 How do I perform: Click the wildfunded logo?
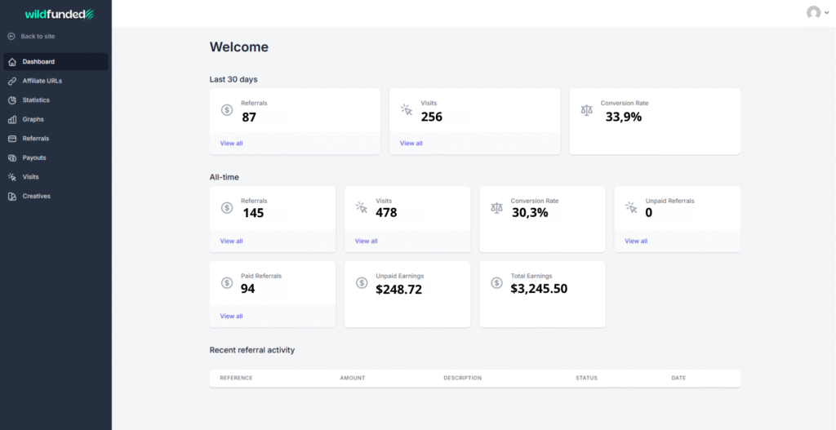(x=60, y=14)
